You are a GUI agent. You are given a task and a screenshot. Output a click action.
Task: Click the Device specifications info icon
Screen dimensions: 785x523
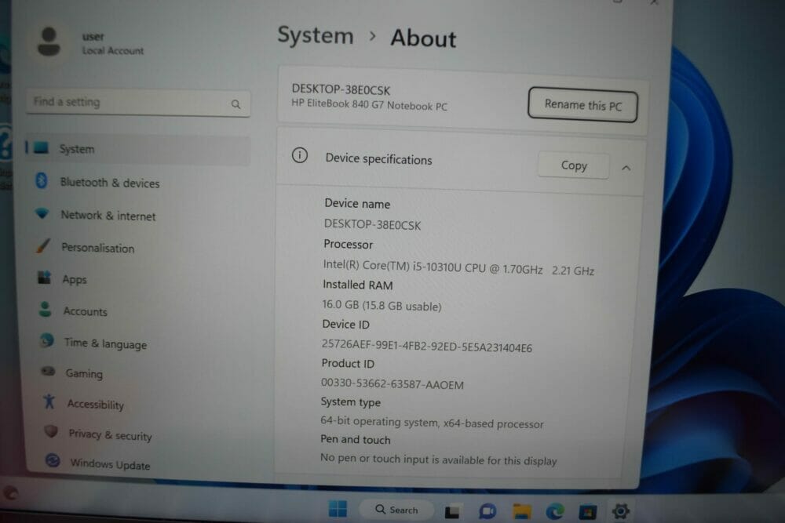[299, 155]
